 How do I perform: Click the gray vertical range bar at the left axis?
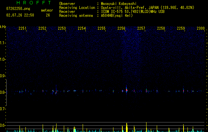pyautogui.click(x=6, y=92)
